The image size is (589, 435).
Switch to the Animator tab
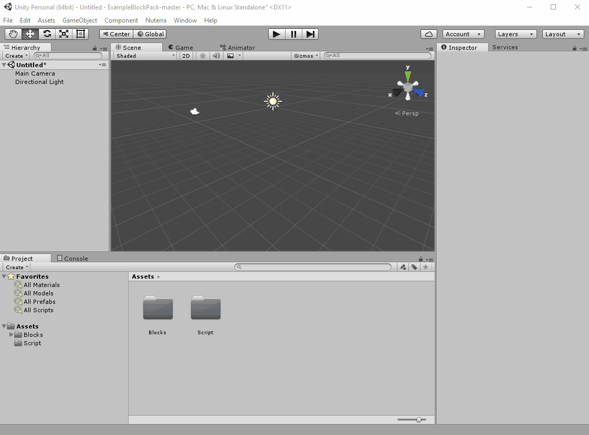click(x=237, y=48)
